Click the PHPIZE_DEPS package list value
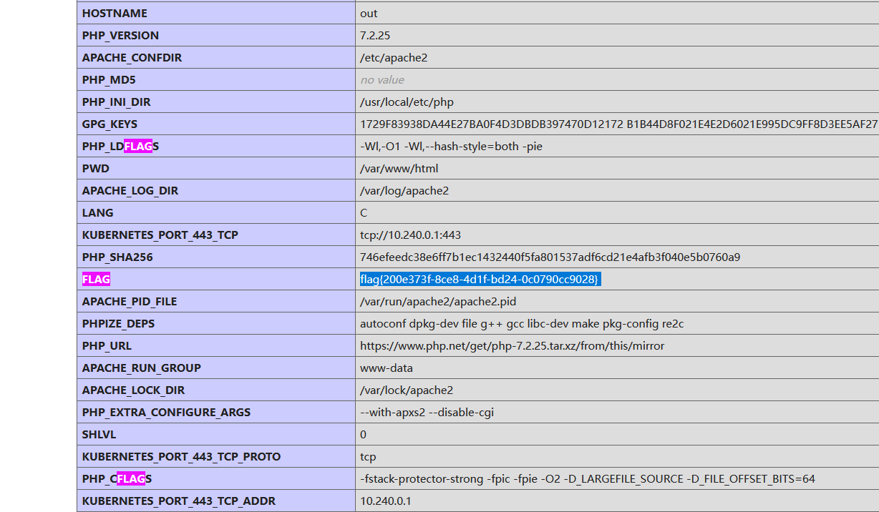The width and height of the screenshot is (879, 512). pyautogui.click(x=522, y=323)
